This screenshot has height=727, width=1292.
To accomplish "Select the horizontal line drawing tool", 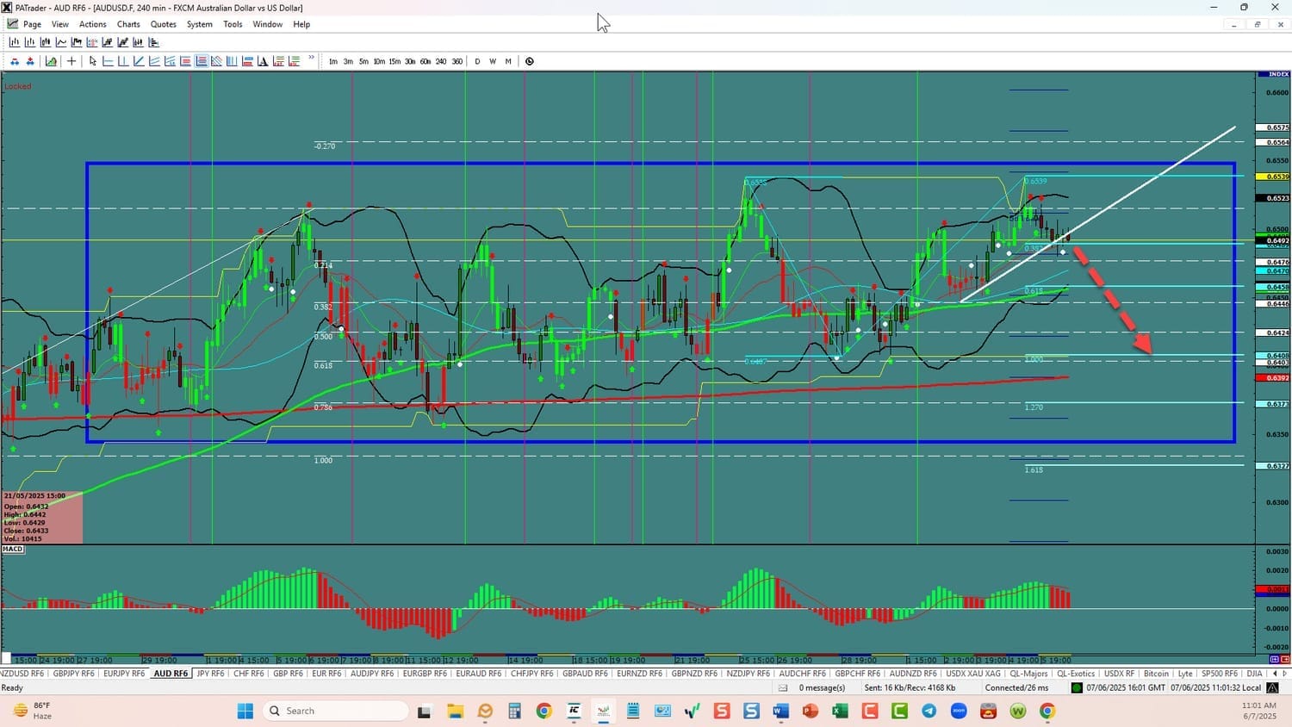I will click(x=109, y=61).
